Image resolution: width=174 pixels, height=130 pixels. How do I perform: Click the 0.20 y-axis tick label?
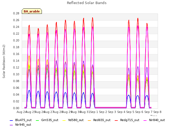pos(16,40)
